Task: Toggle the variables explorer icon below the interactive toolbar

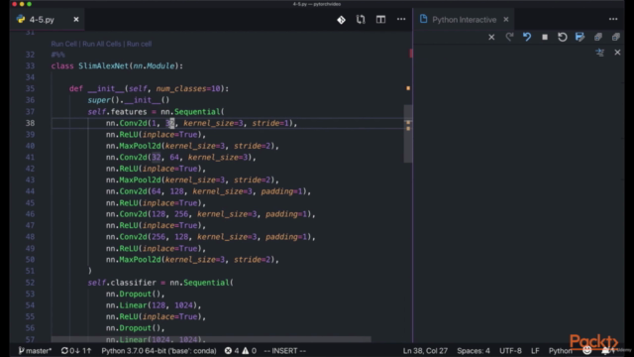Action: point(599,53)
